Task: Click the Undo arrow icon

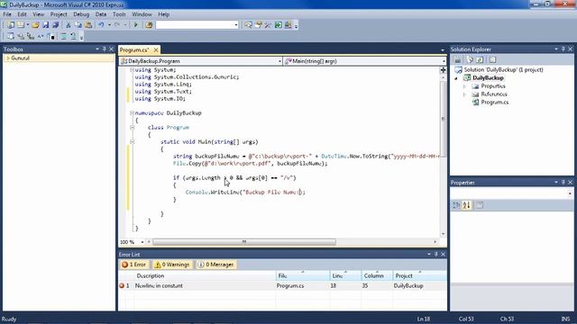Action: click(101, 25)
